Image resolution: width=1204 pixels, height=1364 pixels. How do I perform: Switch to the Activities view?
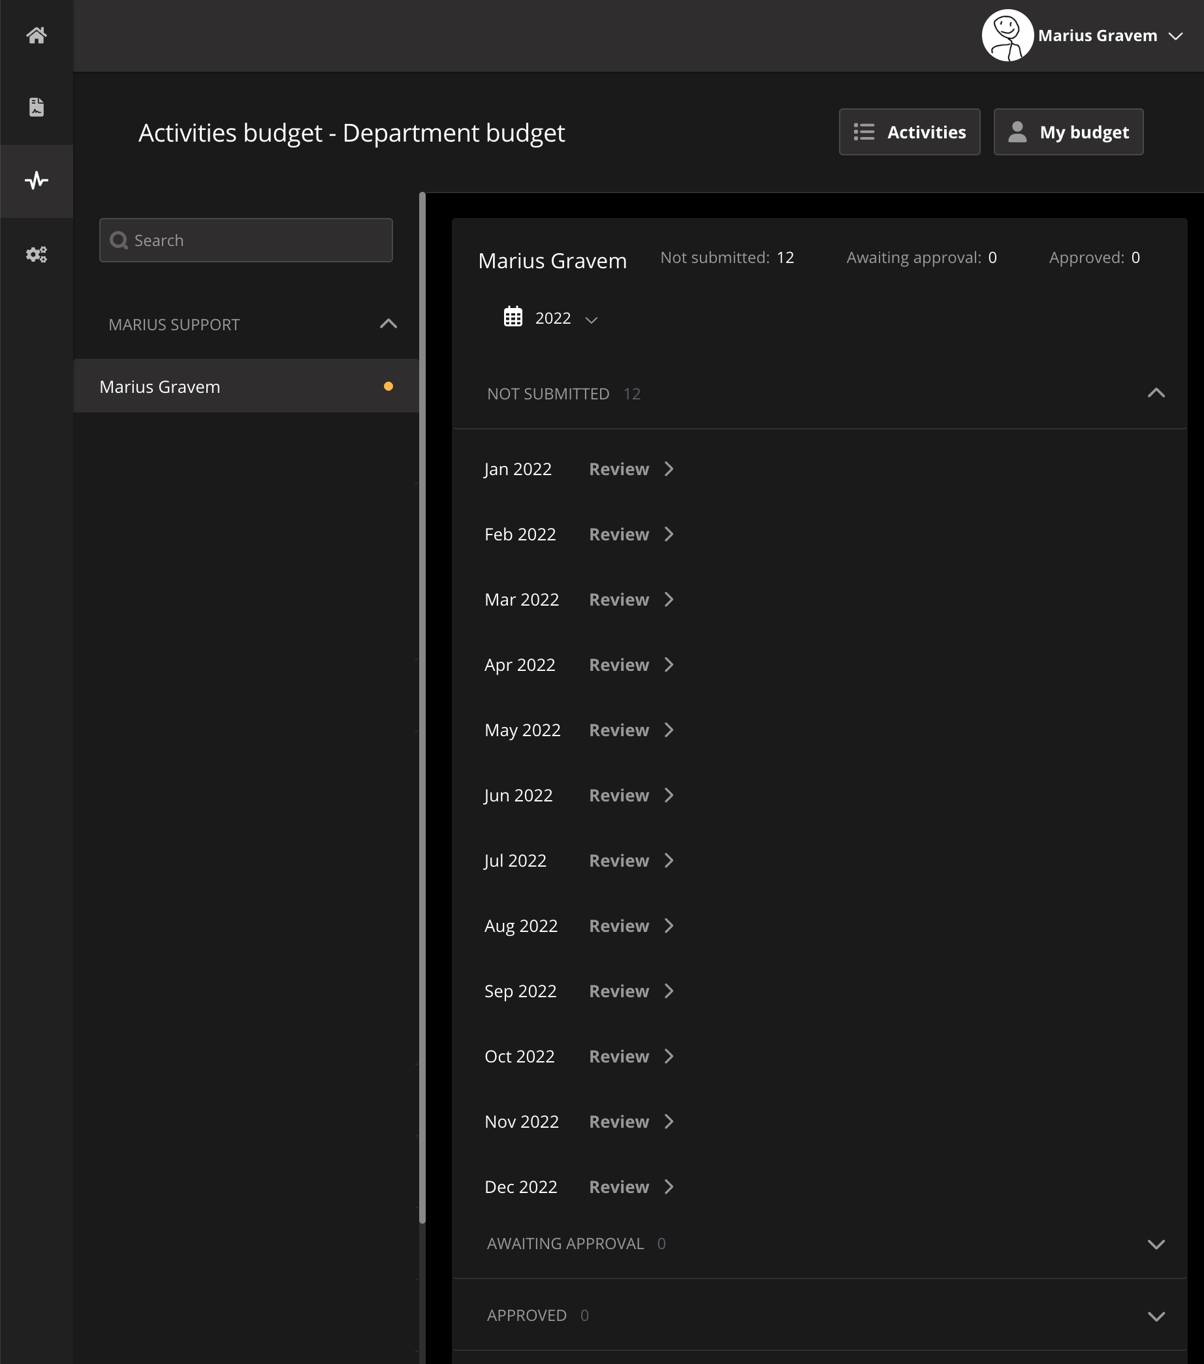pyautogui.click(x=909, y=132)
